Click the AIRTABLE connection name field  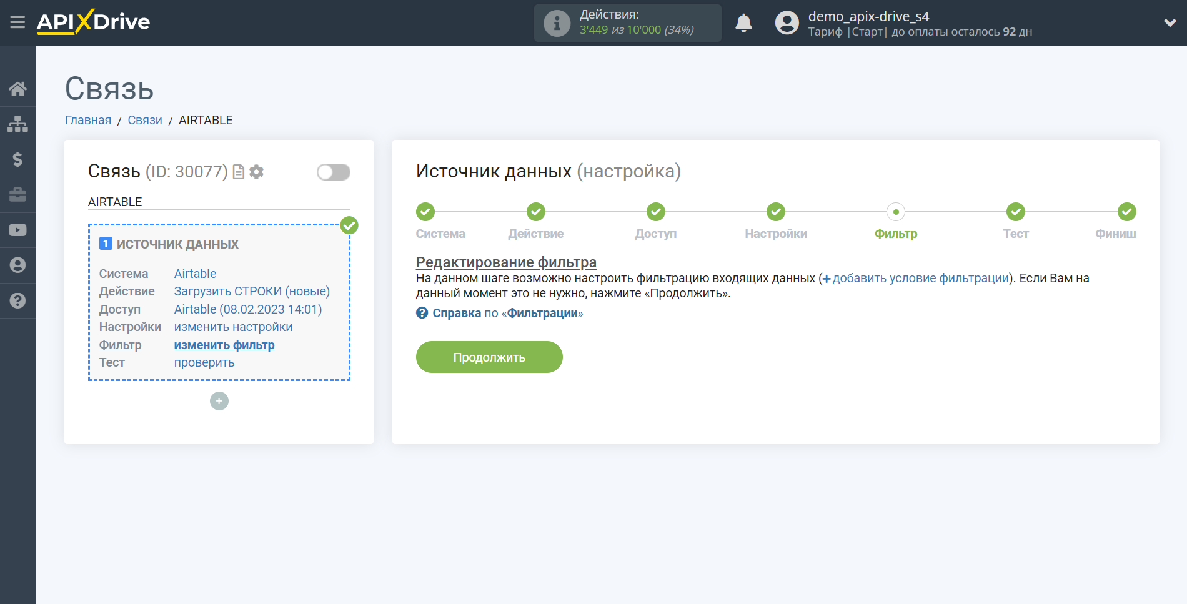pos(219,202)
